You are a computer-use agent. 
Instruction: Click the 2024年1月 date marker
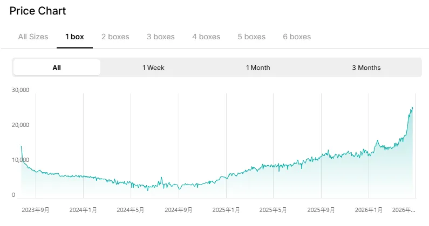click(83, 210)
